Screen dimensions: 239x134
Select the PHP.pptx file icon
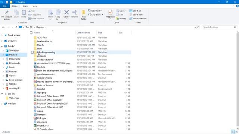35,118
